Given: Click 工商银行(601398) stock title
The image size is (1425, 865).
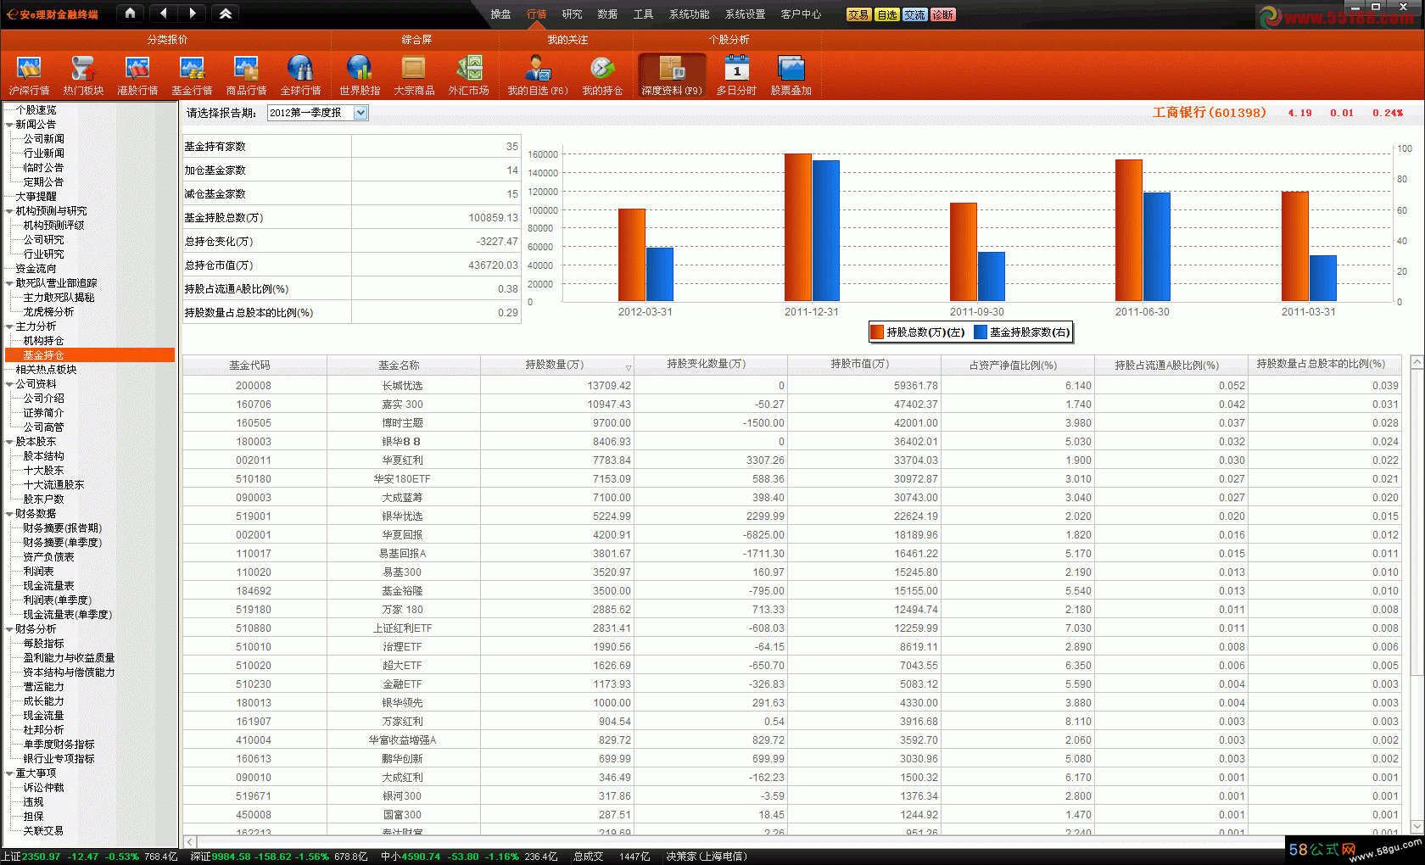Looking at the screenshot, I should pos(1209,113).
